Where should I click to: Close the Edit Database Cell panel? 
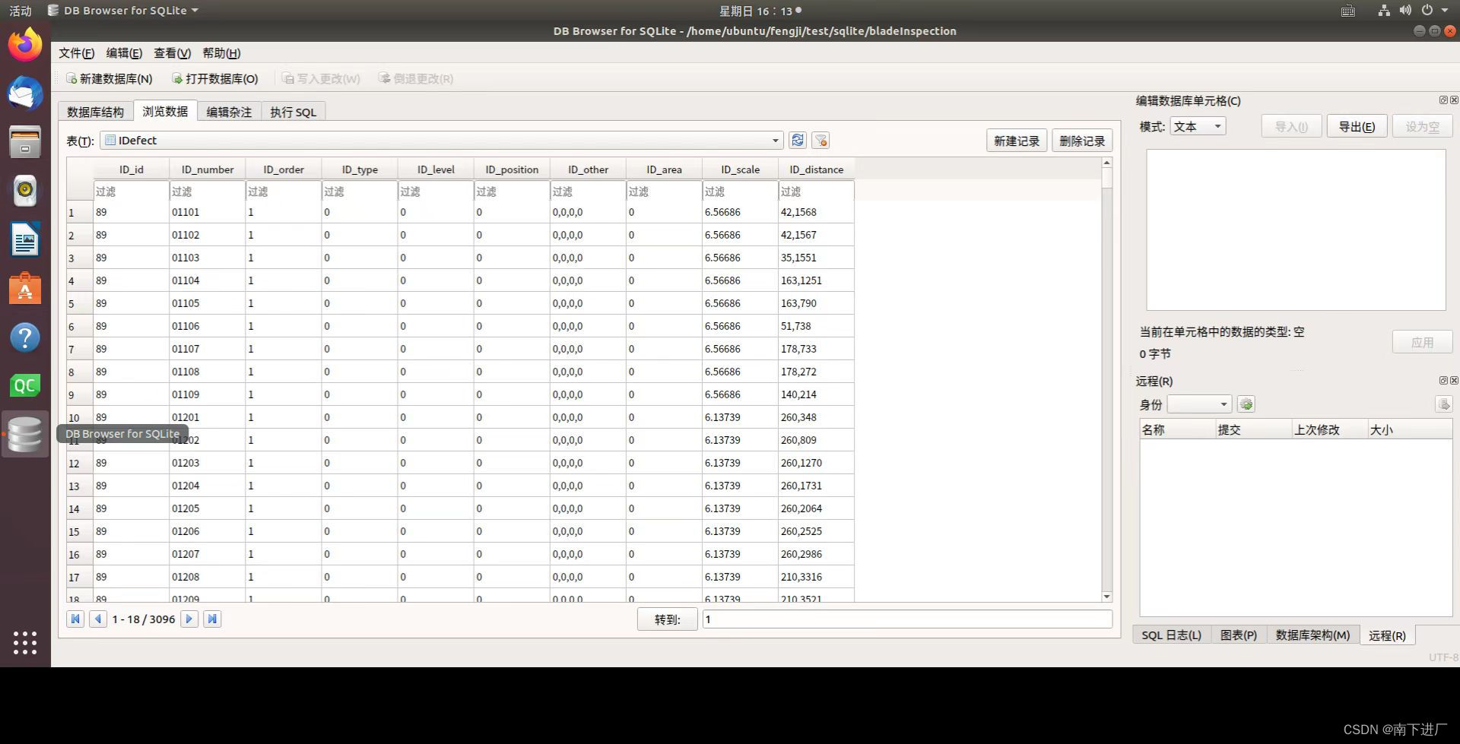(x=1454, y=100)
